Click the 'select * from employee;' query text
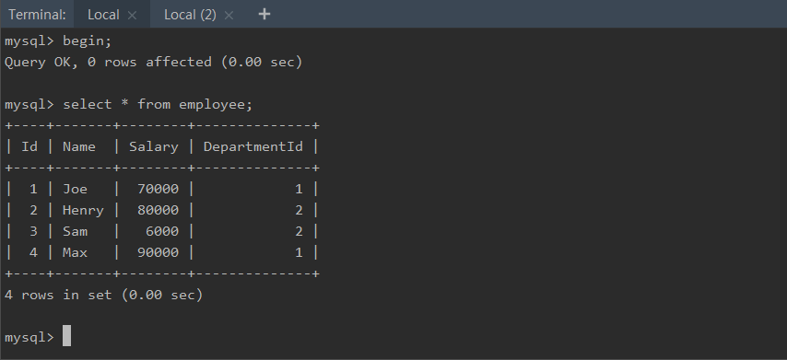Image resolution: width=787 pixels, height=360 pixels. (158, 105)
